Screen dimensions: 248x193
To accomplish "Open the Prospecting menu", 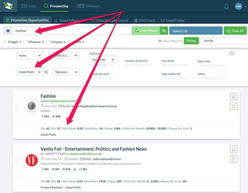I will pyautogui.click(x=56, y=6).
